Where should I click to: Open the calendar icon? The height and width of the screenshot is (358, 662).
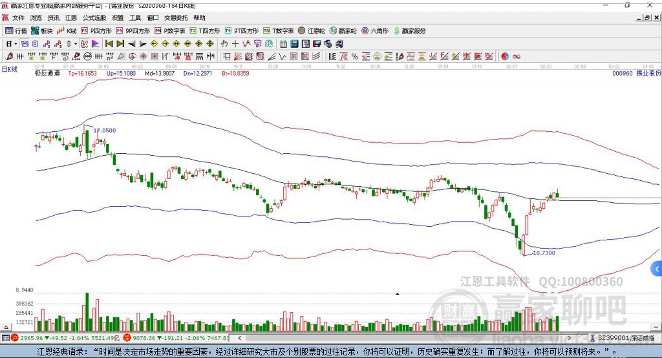[283, 44]
